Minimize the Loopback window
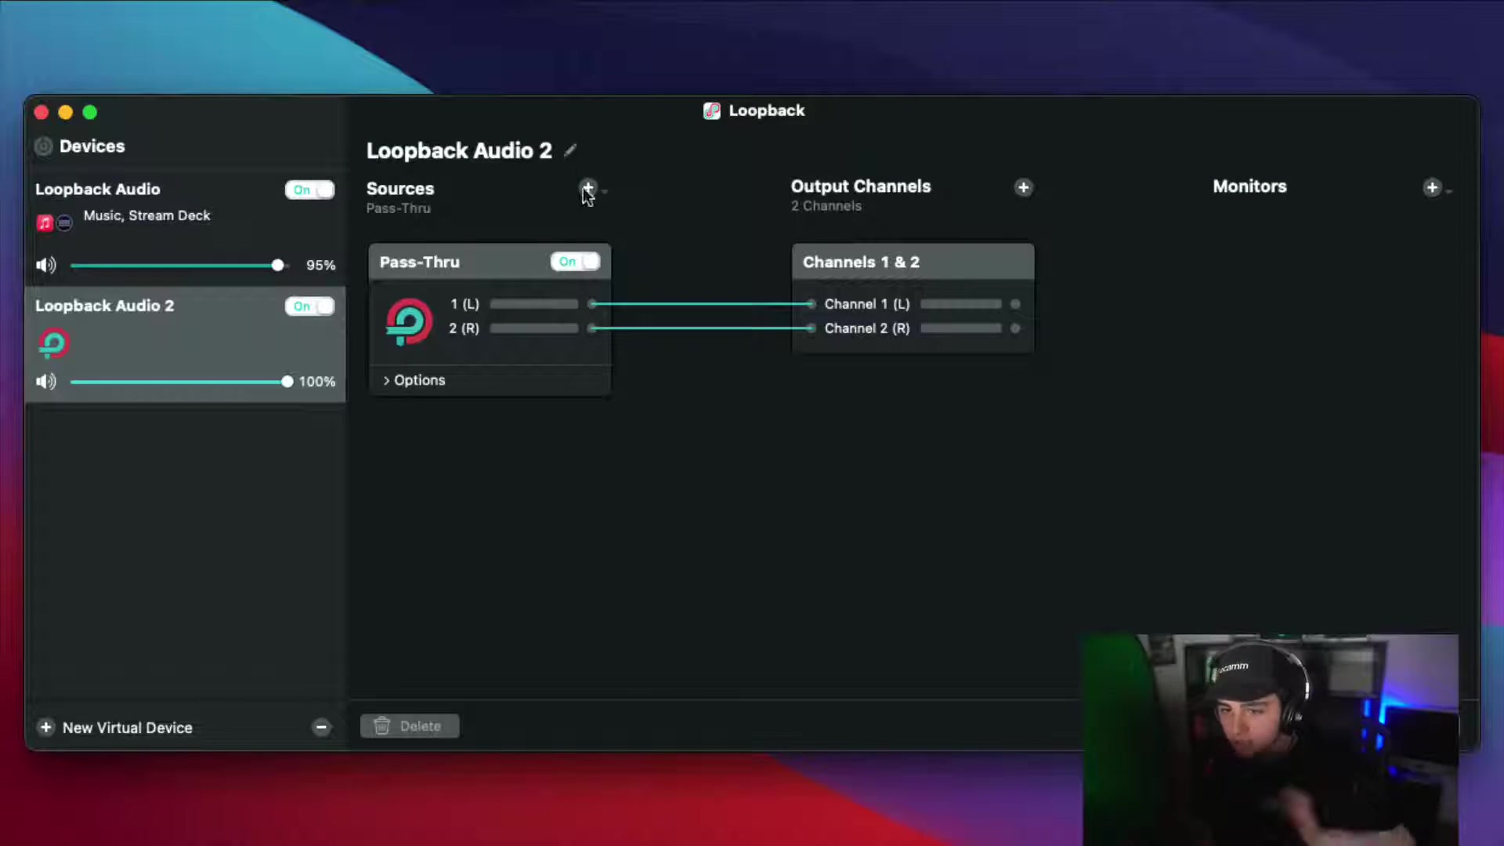Screen dimensions: 1504x846 66,112
